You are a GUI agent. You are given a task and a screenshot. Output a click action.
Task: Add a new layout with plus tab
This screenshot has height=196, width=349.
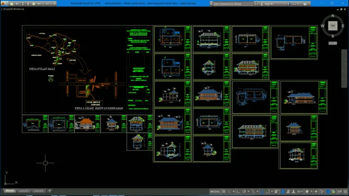50,191
